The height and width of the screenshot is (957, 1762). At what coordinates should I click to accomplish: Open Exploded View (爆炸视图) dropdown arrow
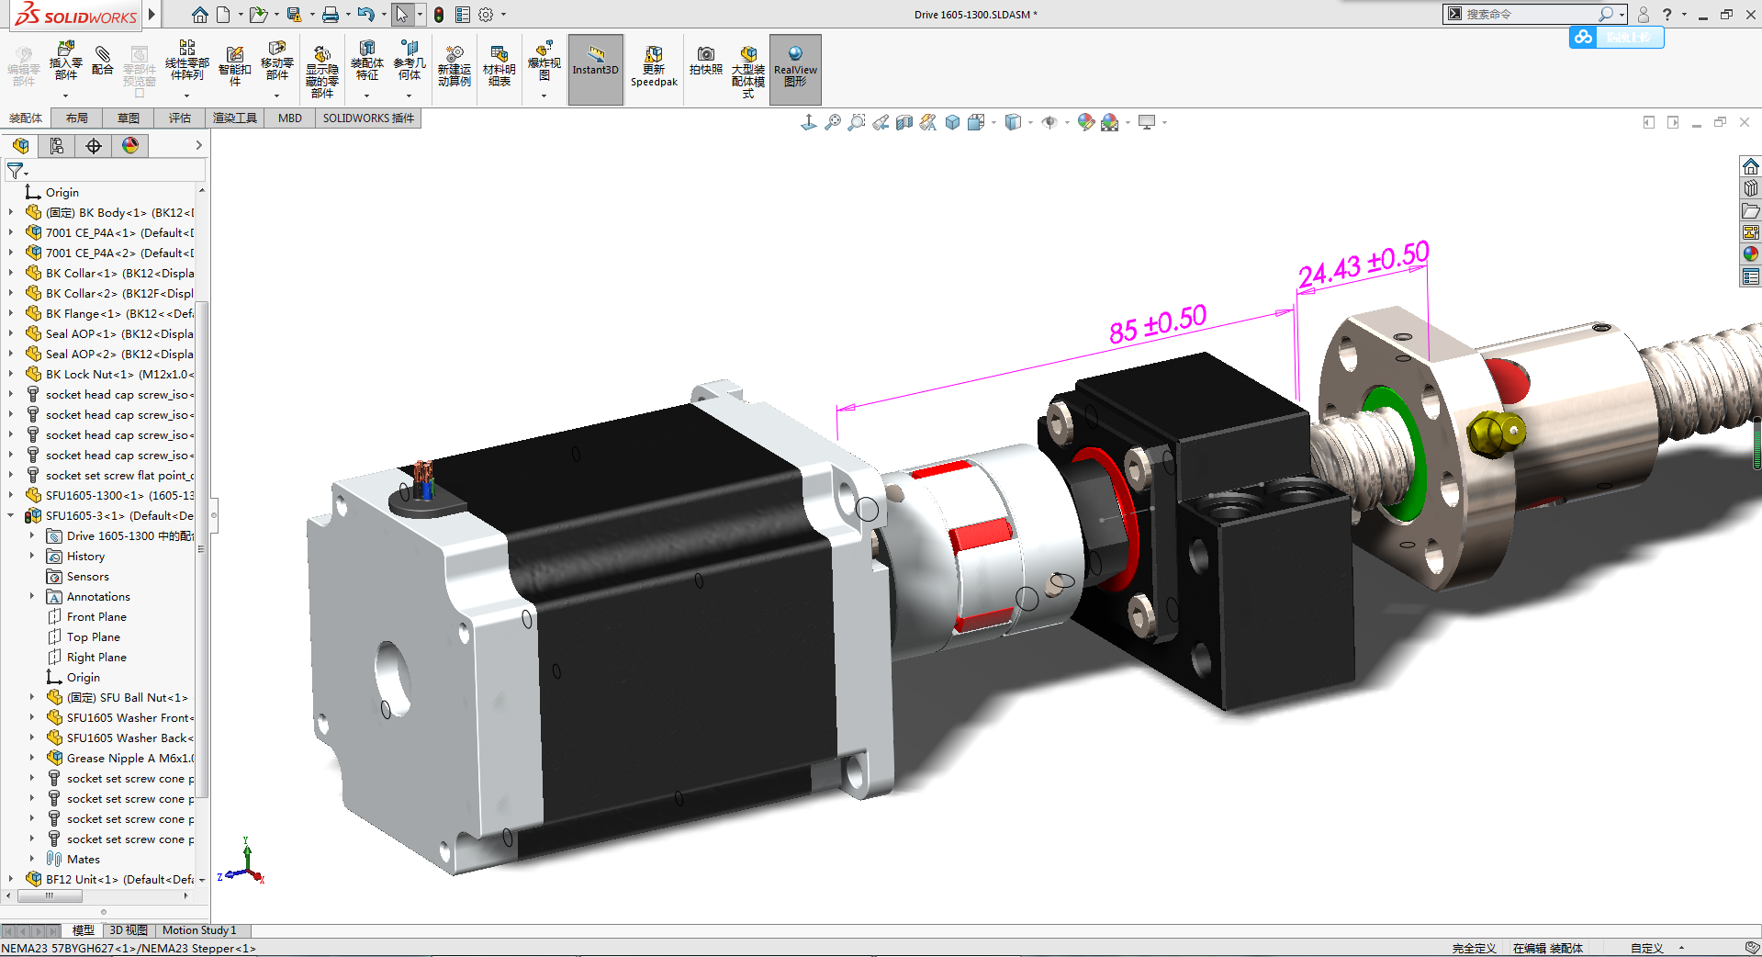pos(544,96)
